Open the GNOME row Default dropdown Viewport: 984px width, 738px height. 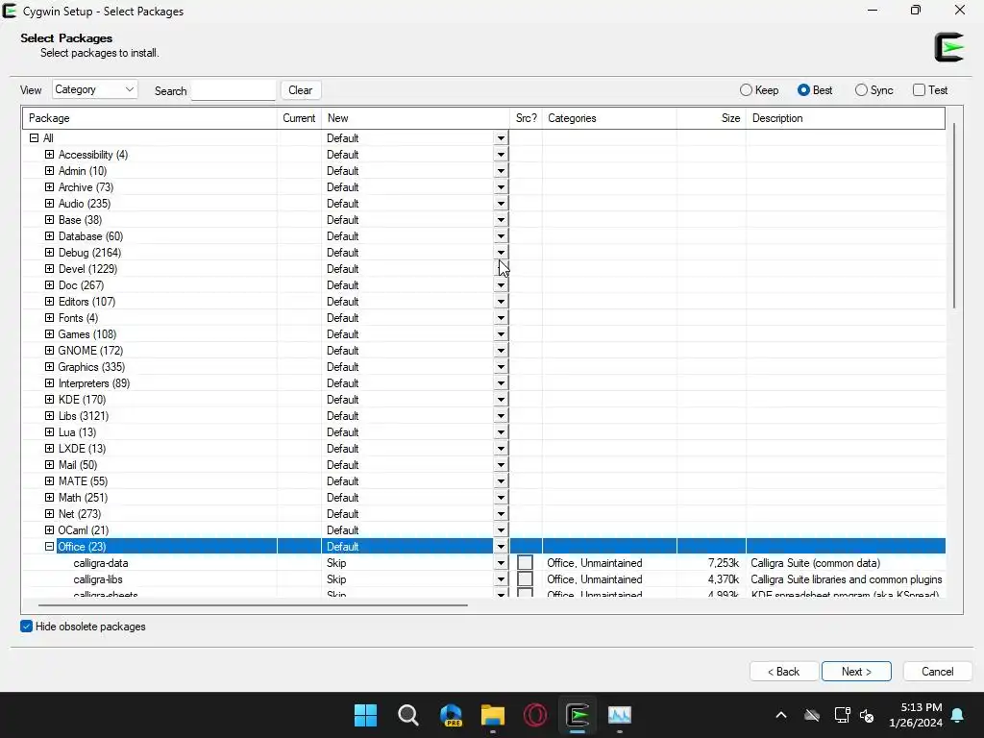501,350
